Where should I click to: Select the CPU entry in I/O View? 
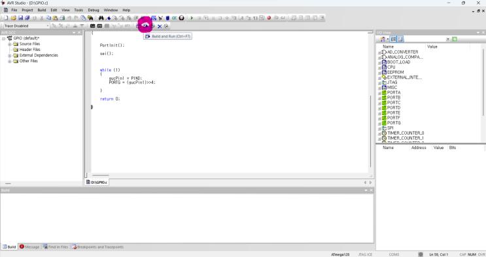point(391,67)
